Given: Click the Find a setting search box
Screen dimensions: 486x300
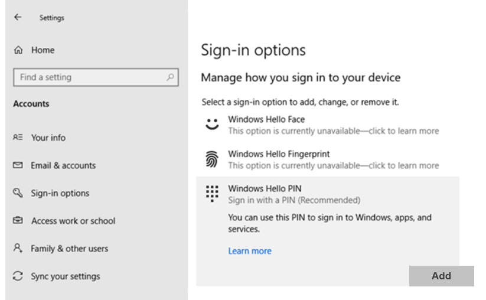Looking at the screenshot, I should [x=96, y=77].
